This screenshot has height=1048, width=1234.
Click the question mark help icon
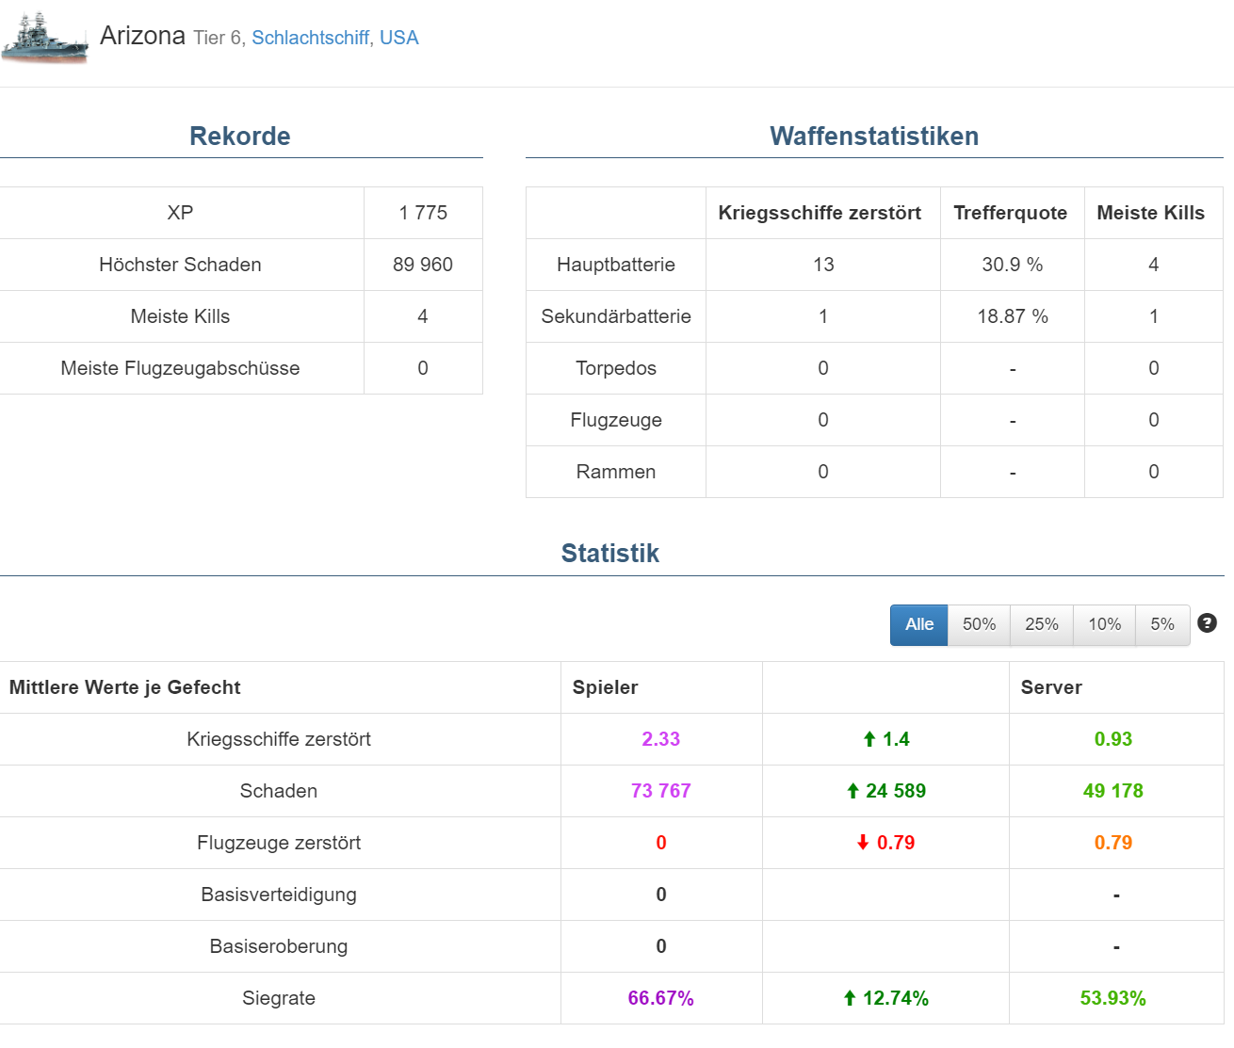(x=1207, y=623)
